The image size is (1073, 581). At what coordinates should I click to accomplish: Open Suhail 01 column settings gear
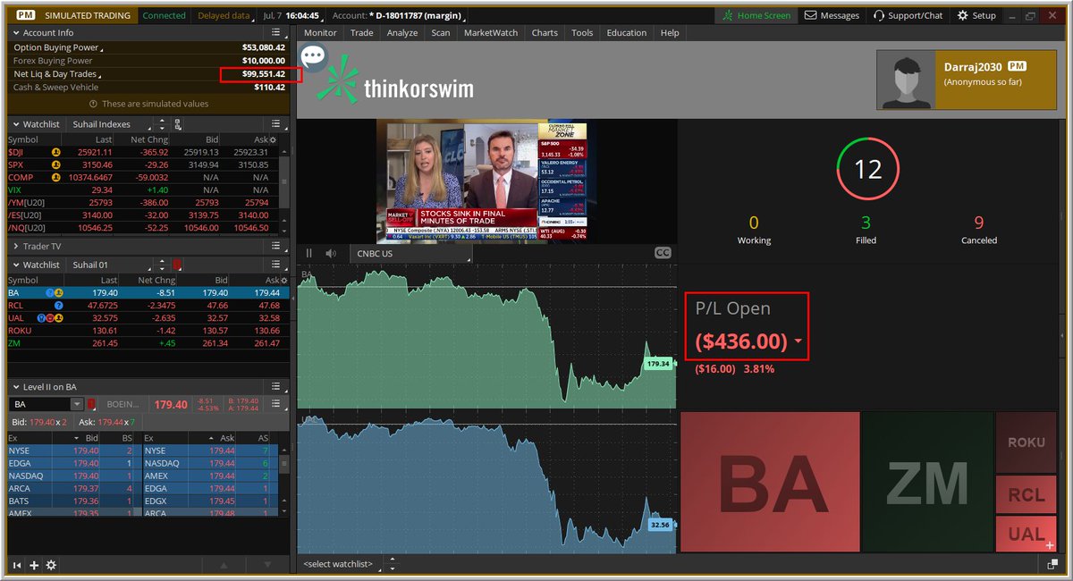click(x=284, y=280)
